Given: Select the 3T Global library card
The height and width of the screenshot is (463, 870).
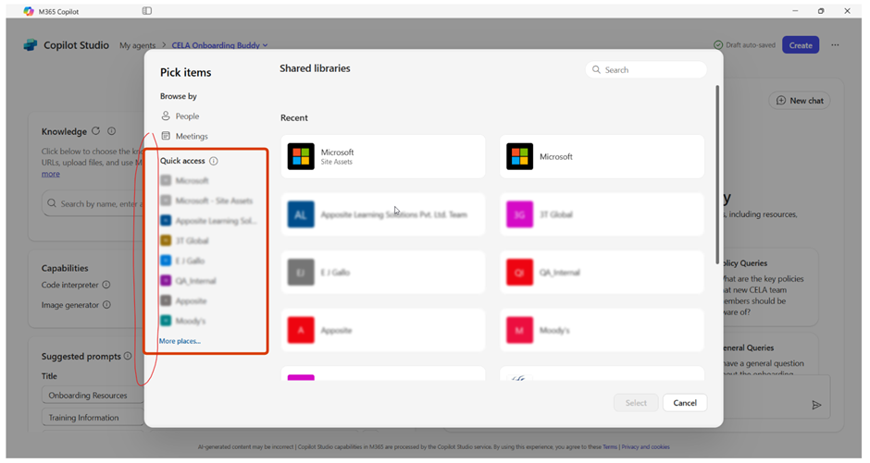Looking at the screenshot, I should click(x=602, y=214).
